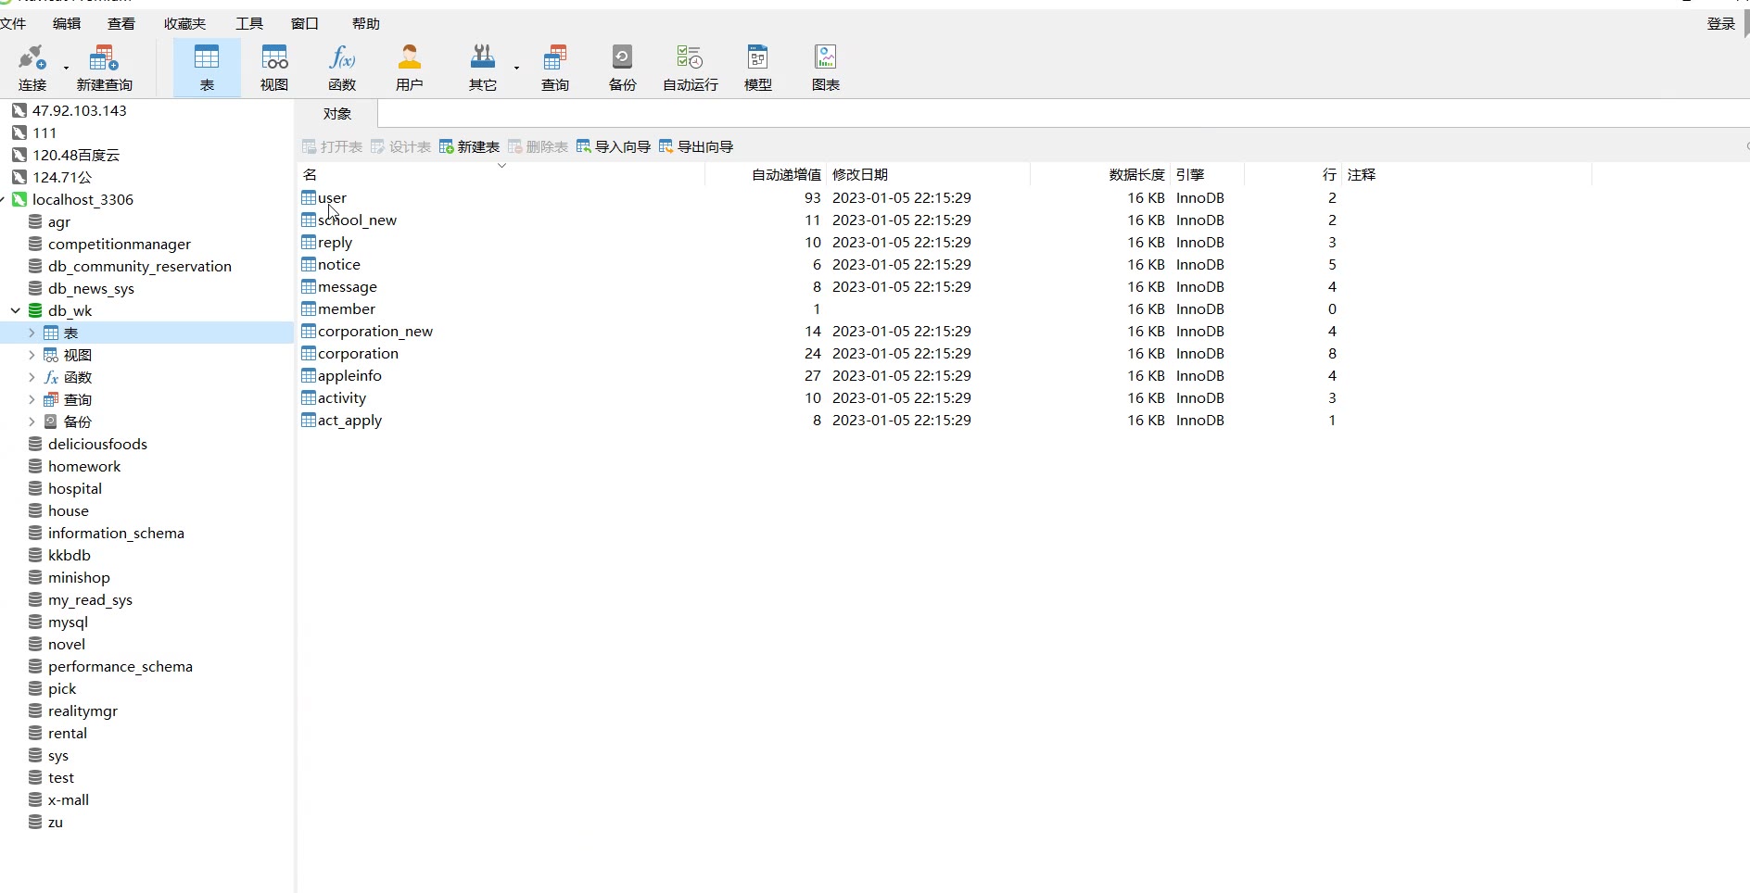Sort by the 名 column header
The width and height of the screenshot is (1750, 893).
click(x=501, y=174)
